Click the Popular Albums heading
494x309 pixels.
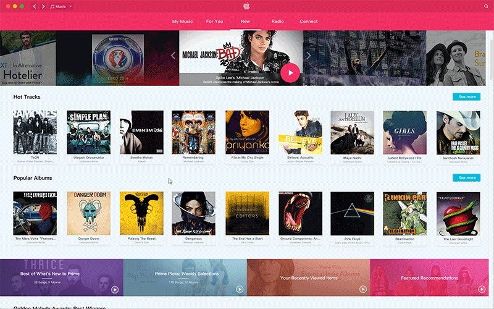tap(33, 178)
